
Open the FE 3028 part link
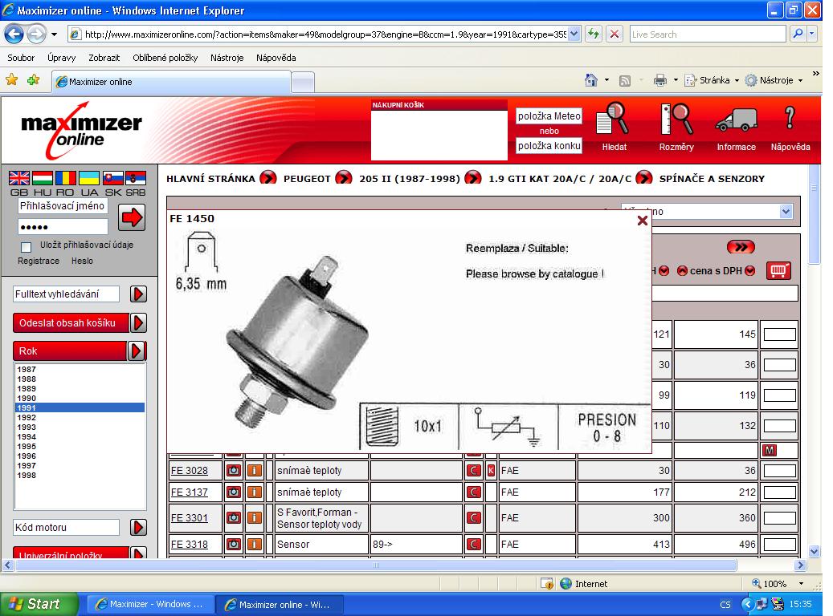tap(189, 471)
